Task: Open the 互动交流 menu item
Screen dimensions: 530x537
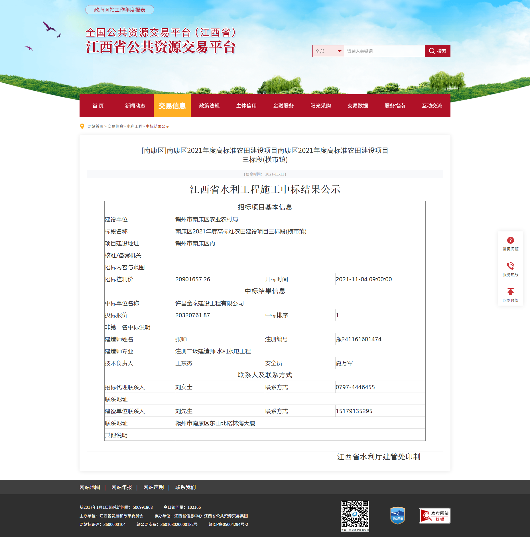Action: point(432,106)
